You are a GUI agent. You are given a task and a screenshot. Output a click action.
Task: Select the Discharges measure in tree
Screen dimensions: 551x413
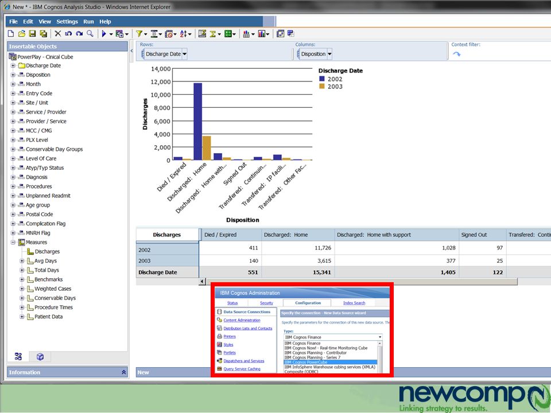47,251
